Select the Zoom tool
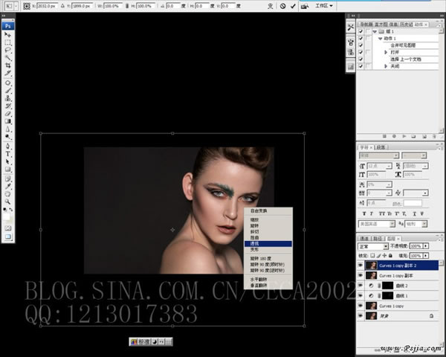The height and width of the screenshot is (357, 446). pyautogui.click(x=7, y=202)
